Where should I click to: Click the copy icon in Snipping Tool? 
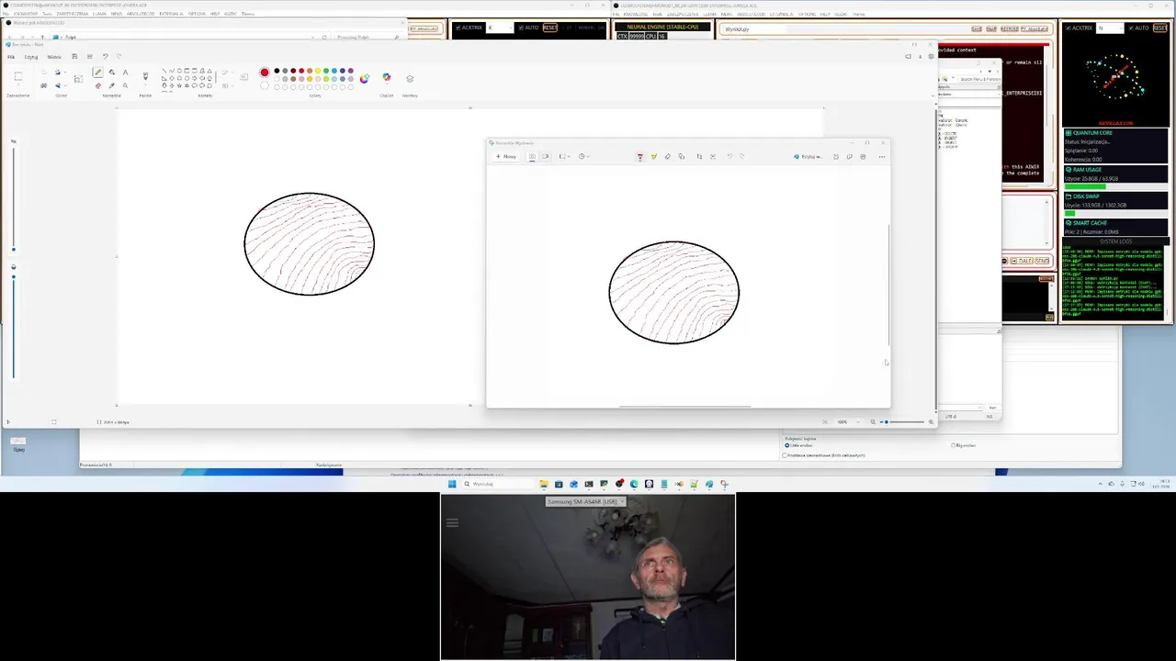click(849, 157)
